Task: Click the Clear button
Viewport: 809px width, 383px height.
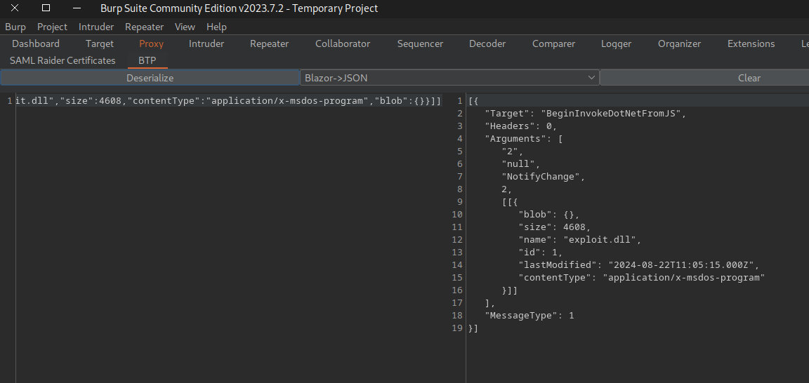Action: (x=749, y=78)
